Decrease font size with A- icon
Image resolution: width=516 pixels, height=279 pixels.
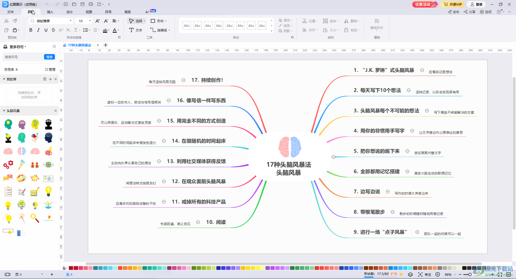[106, 21]
